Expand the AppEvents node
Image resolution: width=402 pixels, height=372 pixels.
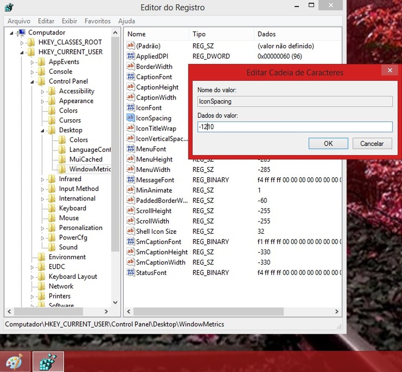[x=32, y=62]
